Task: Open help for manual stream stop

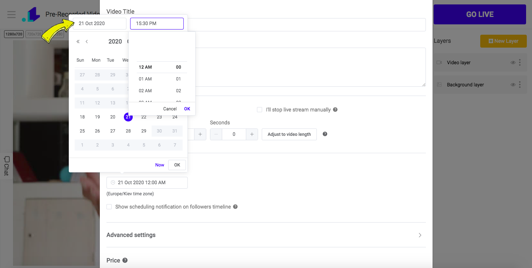Action: (x=335, y=110)
